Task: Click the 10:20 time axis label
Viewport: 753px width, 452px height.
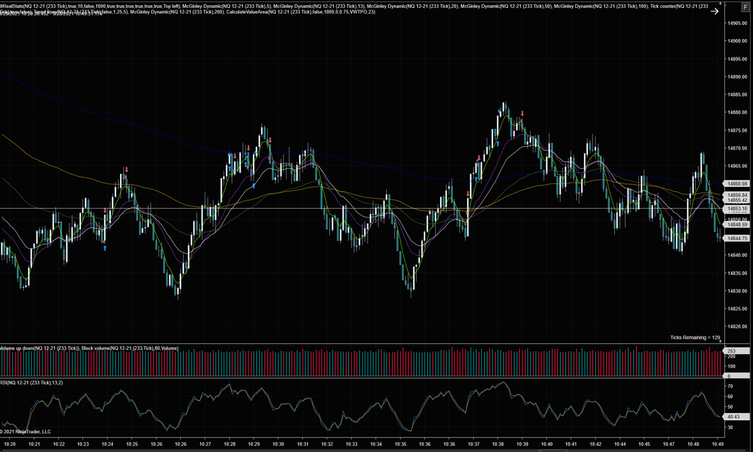Action: (10, 444)
